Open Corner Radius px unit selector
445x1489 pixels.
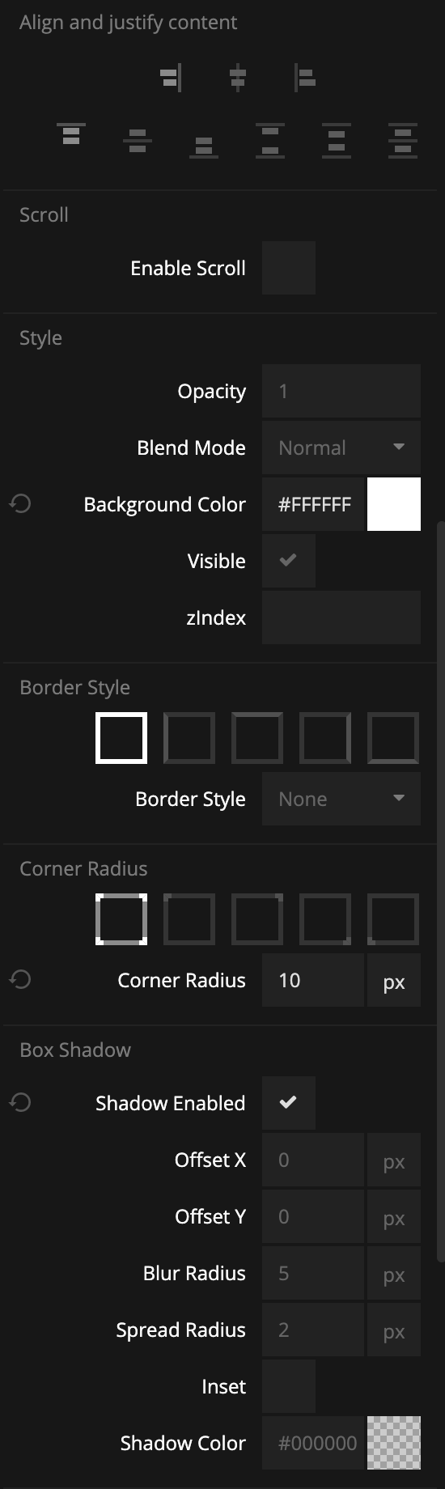tap(394, 980)
